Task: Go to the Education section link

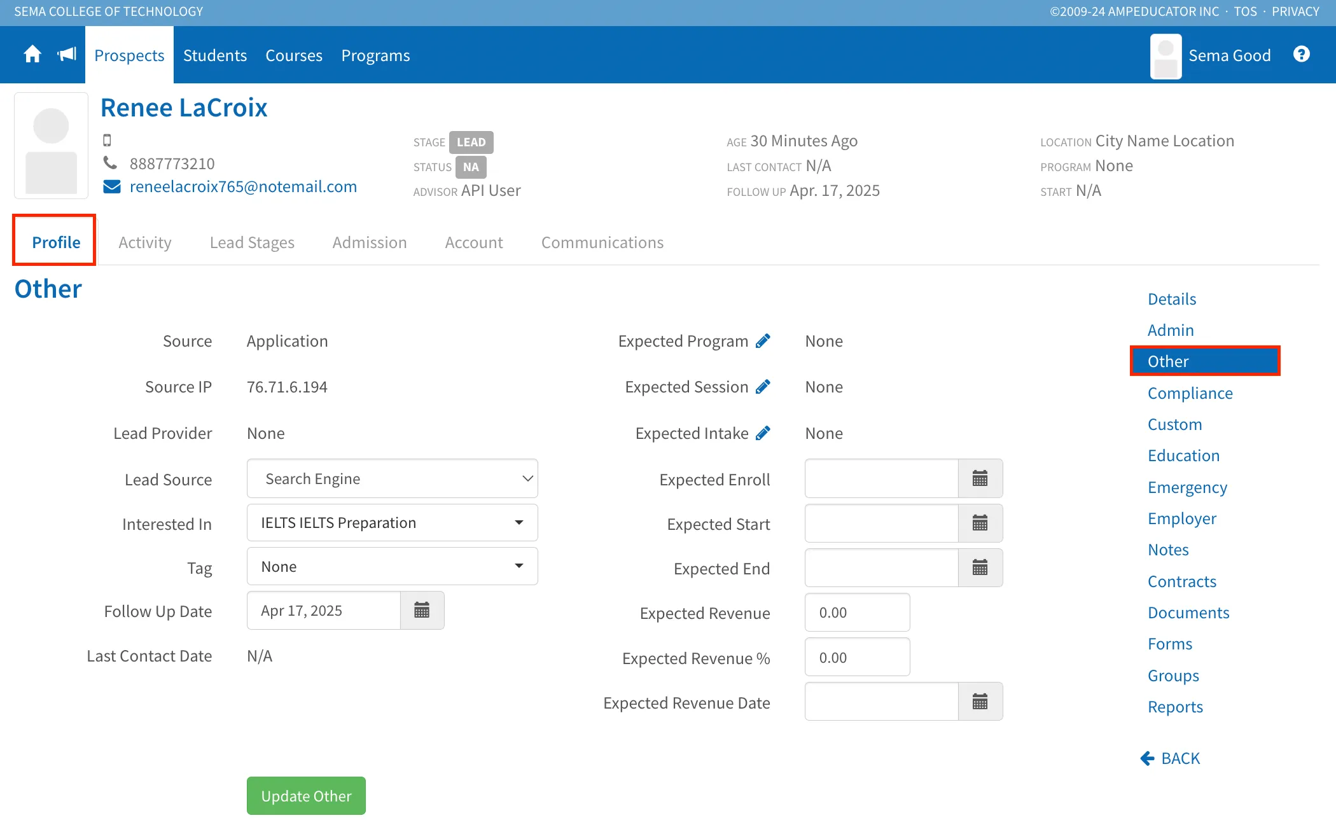Action: 1183,455
